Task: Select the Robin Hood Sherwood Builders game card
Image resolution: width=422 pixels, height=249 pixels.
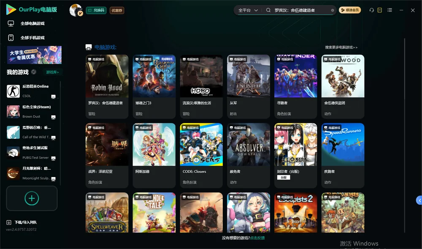Action: 107,86
